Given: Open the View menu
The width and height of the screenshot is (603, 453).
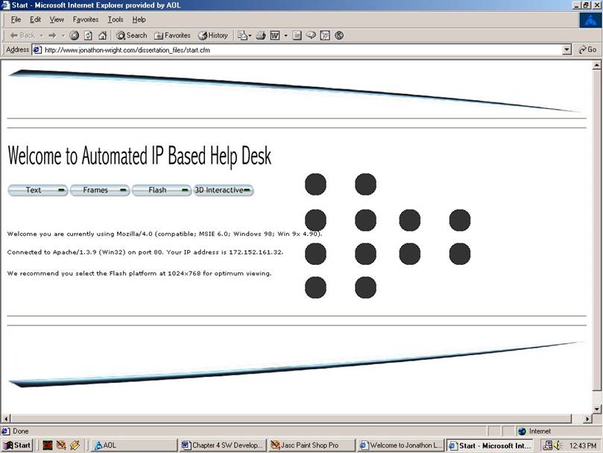Looking at the screenshot, I should coord(57,19).
